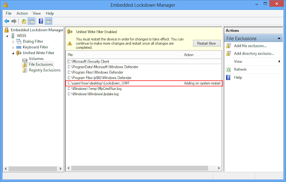
Task: Click file list horizontal scrollbar thumb
Action: [x=139, y=168]
